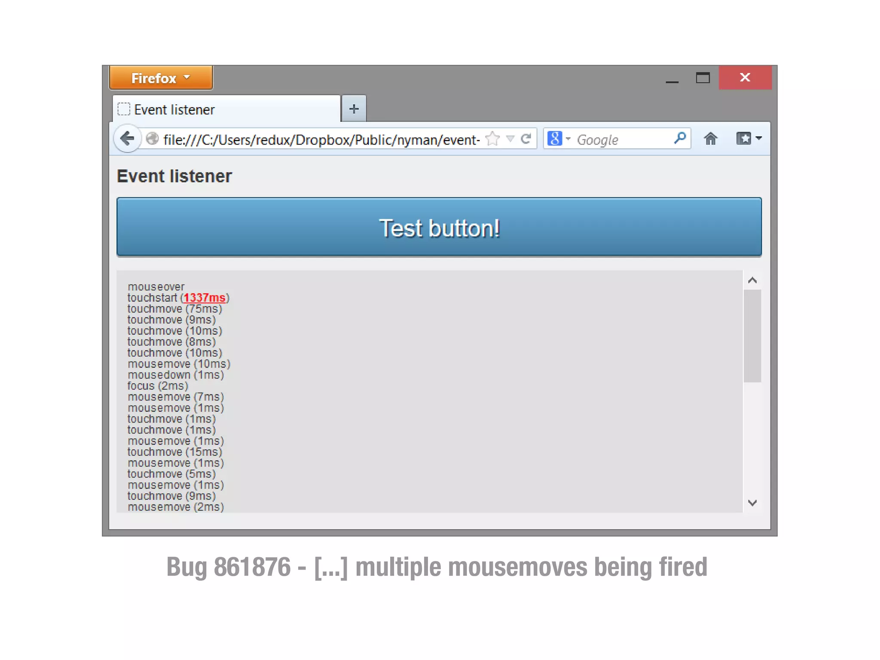Go back with the back arrow
The height and width of the screenshot is (660, 880).
coord(127,138)
